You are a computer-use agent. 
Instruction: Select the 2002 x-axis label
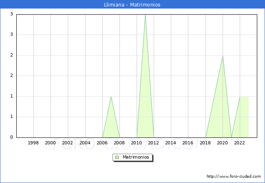[68, 143]
